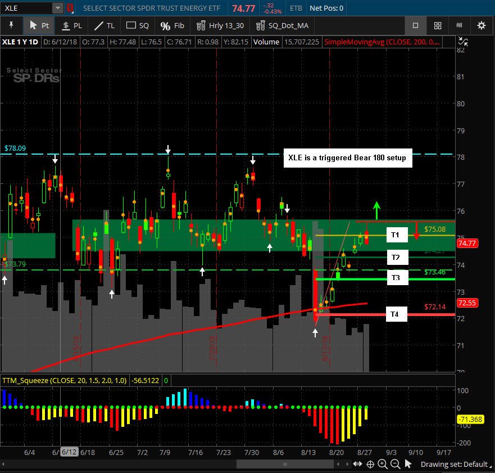
Task: Click the Net Pos: 0 indicator
Action: [326, 8]
